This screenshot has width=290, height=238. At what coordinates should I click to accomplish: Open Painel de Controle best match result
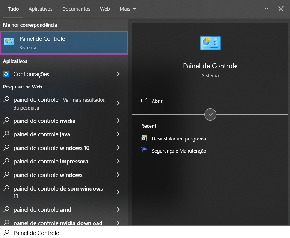click(64, 43)
